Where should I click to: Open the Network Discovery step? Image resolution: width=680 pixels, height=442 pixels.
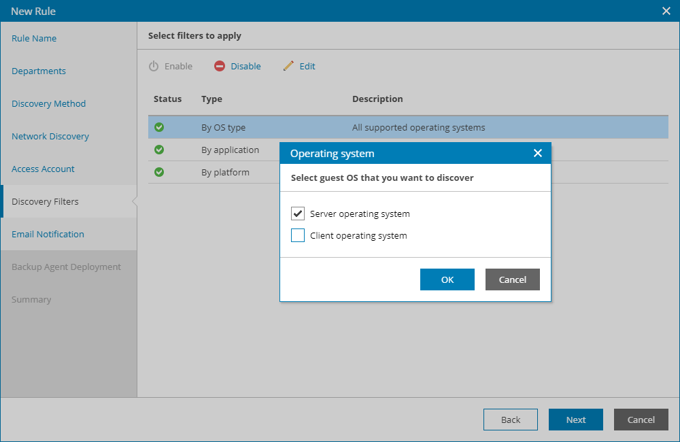point(50,136)
